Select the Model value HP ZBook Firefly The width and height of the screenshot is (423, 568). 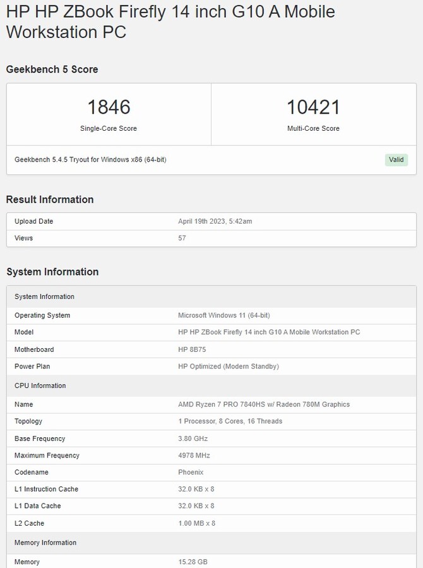269,332
